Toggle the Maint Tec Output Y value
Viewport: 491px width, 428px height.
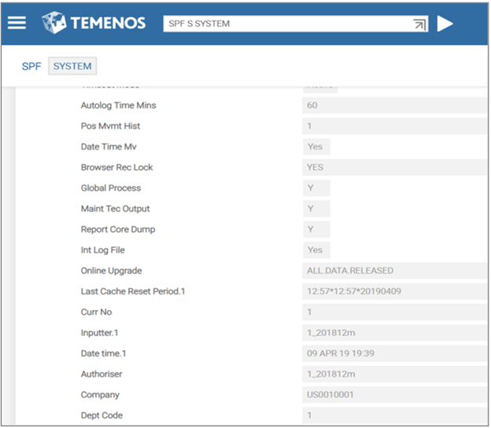(x=316, y=208)
